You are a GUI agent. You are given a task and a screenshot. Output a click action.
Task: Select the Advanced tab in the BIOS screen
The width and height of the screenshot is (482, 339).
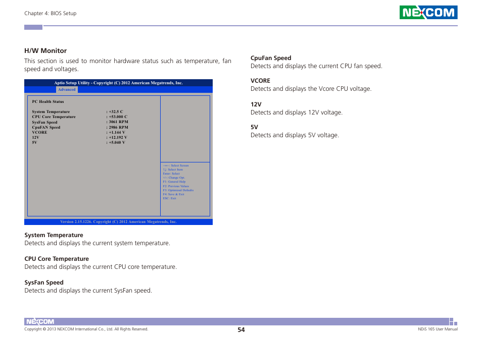coord(67,90)
